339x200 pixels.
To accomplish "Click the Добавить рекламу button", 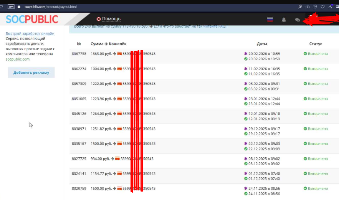I will pos(31,73).
